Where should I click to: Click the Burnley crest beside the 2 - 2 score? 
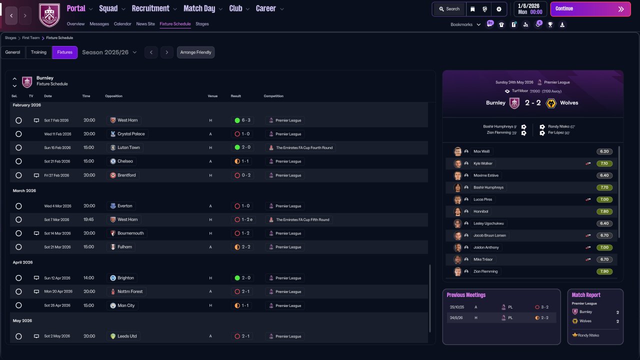514,103
